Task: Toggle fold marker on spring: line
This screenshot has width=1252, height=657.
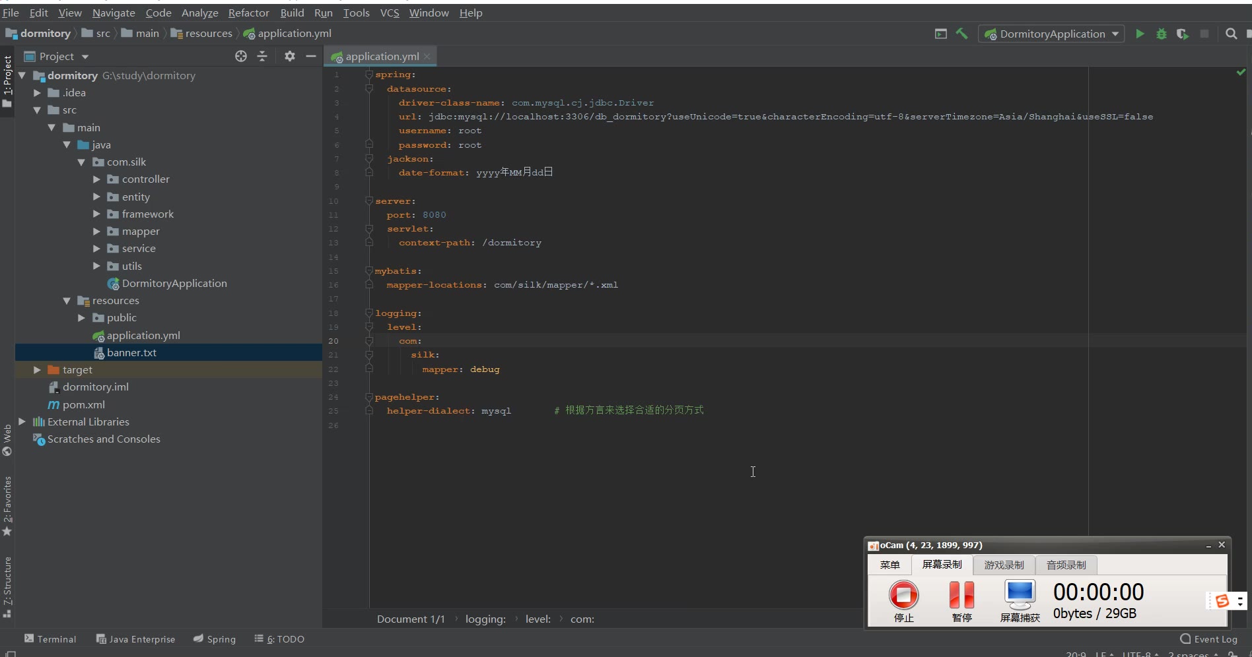Action: (369, 75)
